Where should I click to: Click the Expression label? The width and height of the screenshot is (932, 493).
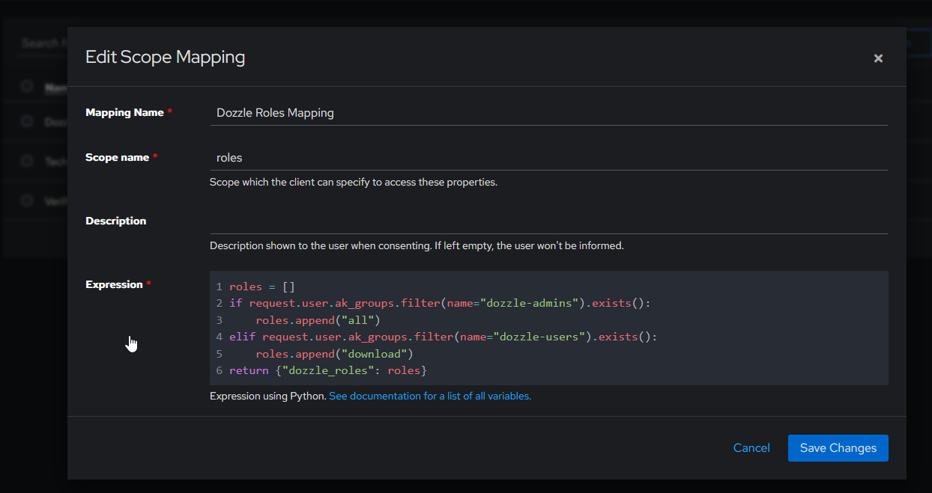114,285
